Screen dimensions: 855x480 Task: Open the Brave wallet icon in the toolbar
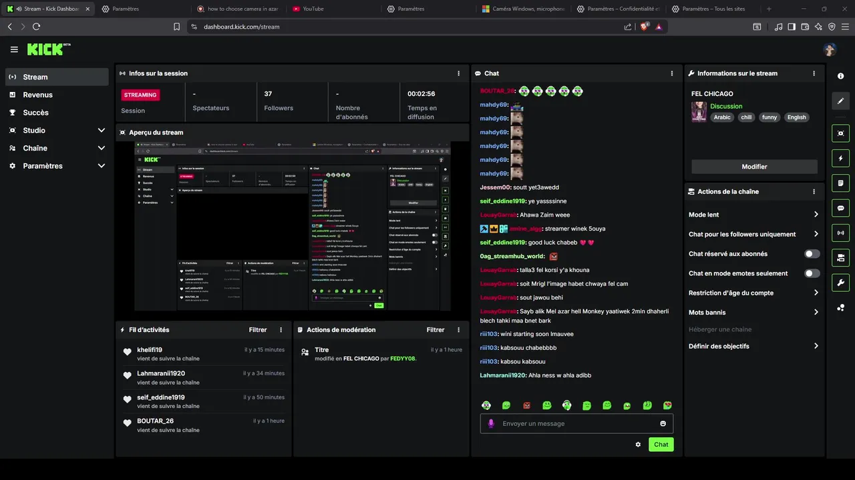(x=805, y=27)
